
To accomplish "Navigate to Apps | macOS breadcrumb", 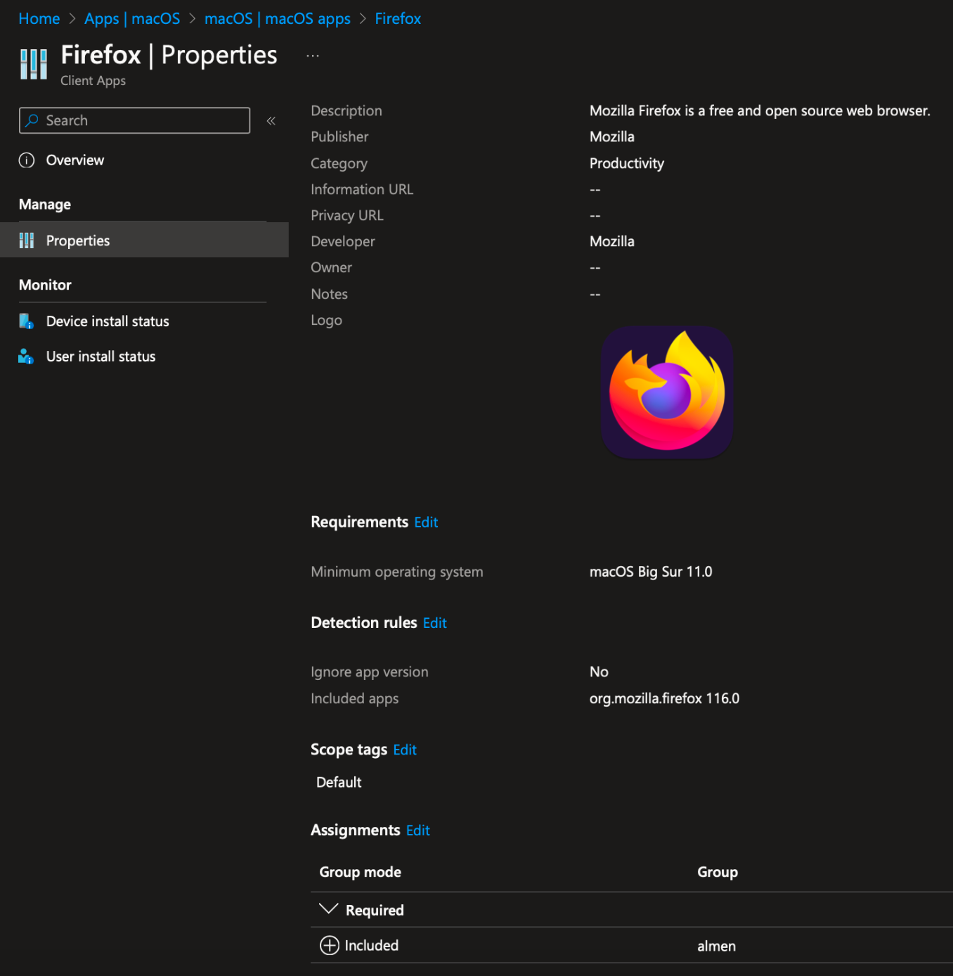I will coord(132,19).
